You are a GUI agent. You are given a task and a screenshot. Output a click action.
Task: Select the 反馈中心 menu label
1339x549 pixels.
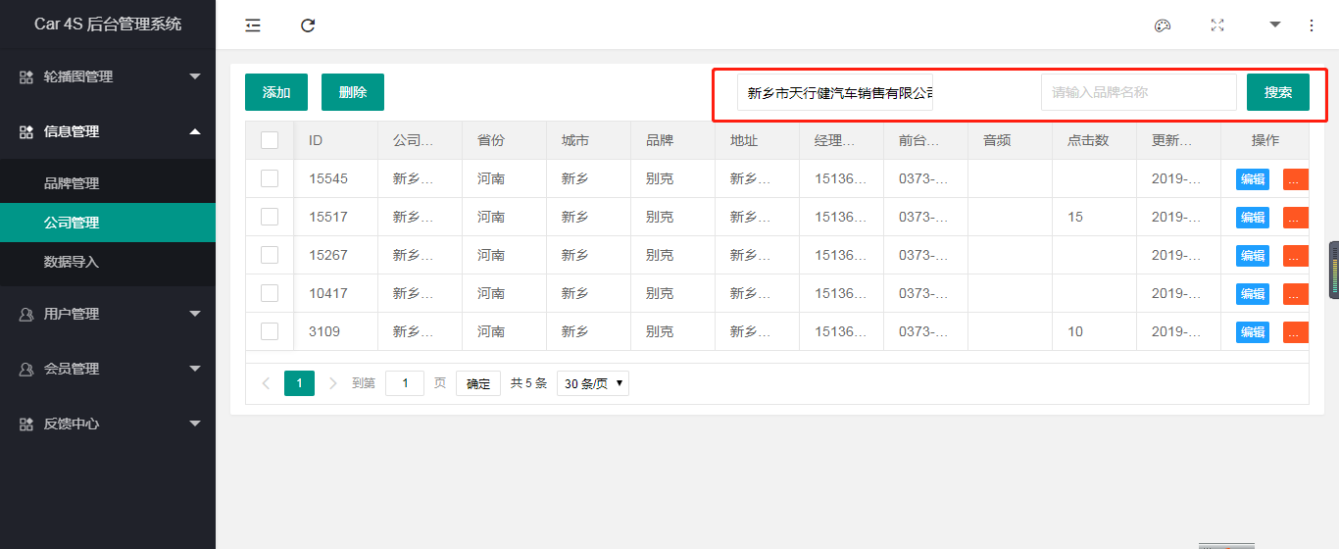coord(72,424)
